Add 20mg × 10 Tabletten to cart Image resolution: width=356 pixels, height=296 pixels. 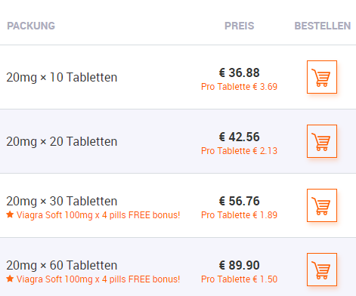click(x=322, y=77)
